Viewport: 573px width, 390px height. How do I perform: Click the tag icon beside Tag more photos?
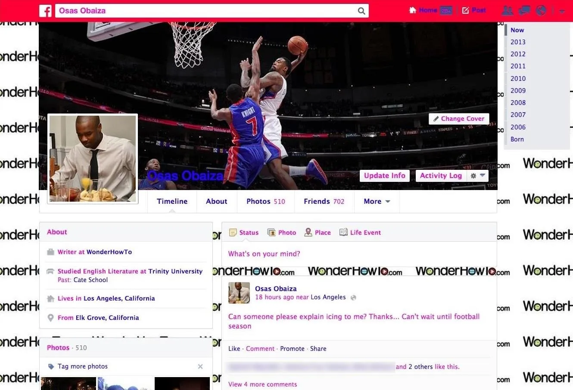51,367
